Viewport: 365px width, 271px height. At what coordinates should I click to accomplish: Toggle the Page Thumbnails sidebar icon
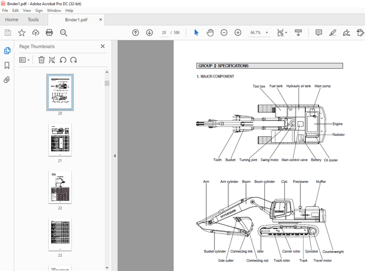(x=7, y=51)
